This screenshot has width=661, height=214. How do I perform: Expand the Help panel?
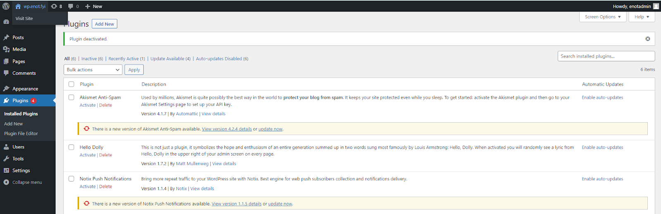642,17
